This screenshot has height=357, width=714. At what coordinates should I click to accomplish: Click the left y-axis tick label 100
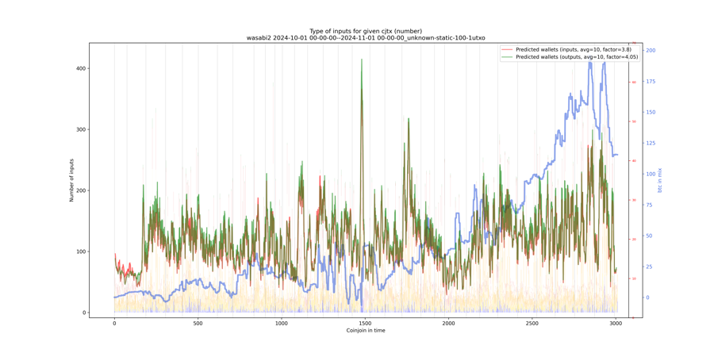[81, 251]
